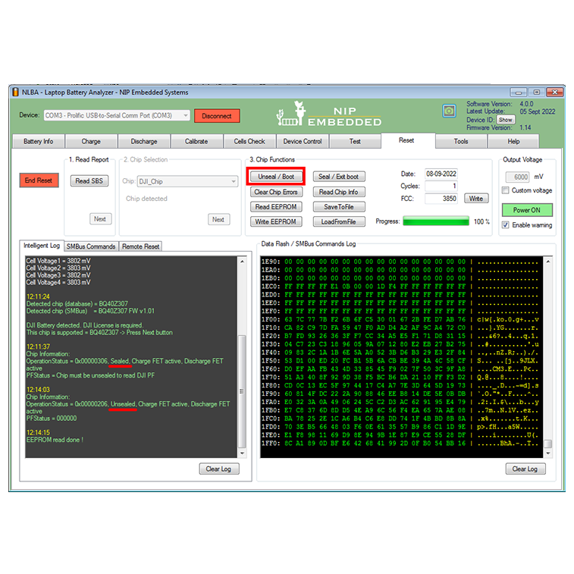Image resolution: width=574 pixels, height=574 pixels.
Task: Go to the Calibrate tab
Action: pos(196,141)
